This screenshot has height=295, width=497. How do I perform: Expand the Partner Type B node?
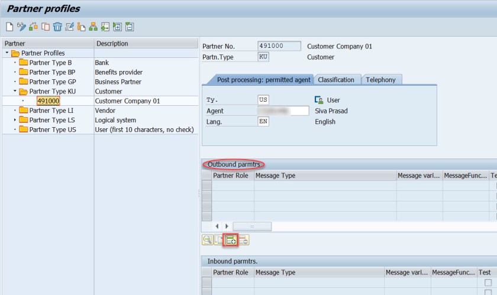tap(15, 63)
